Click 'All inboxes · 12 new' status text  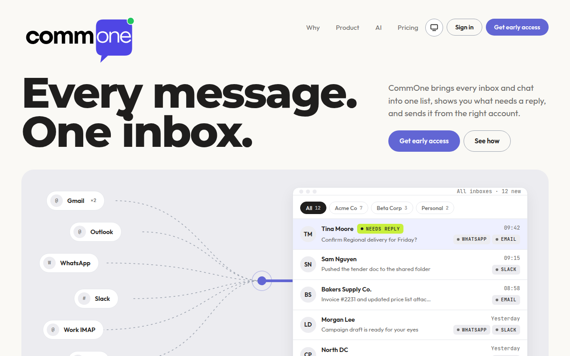(489, 191)
